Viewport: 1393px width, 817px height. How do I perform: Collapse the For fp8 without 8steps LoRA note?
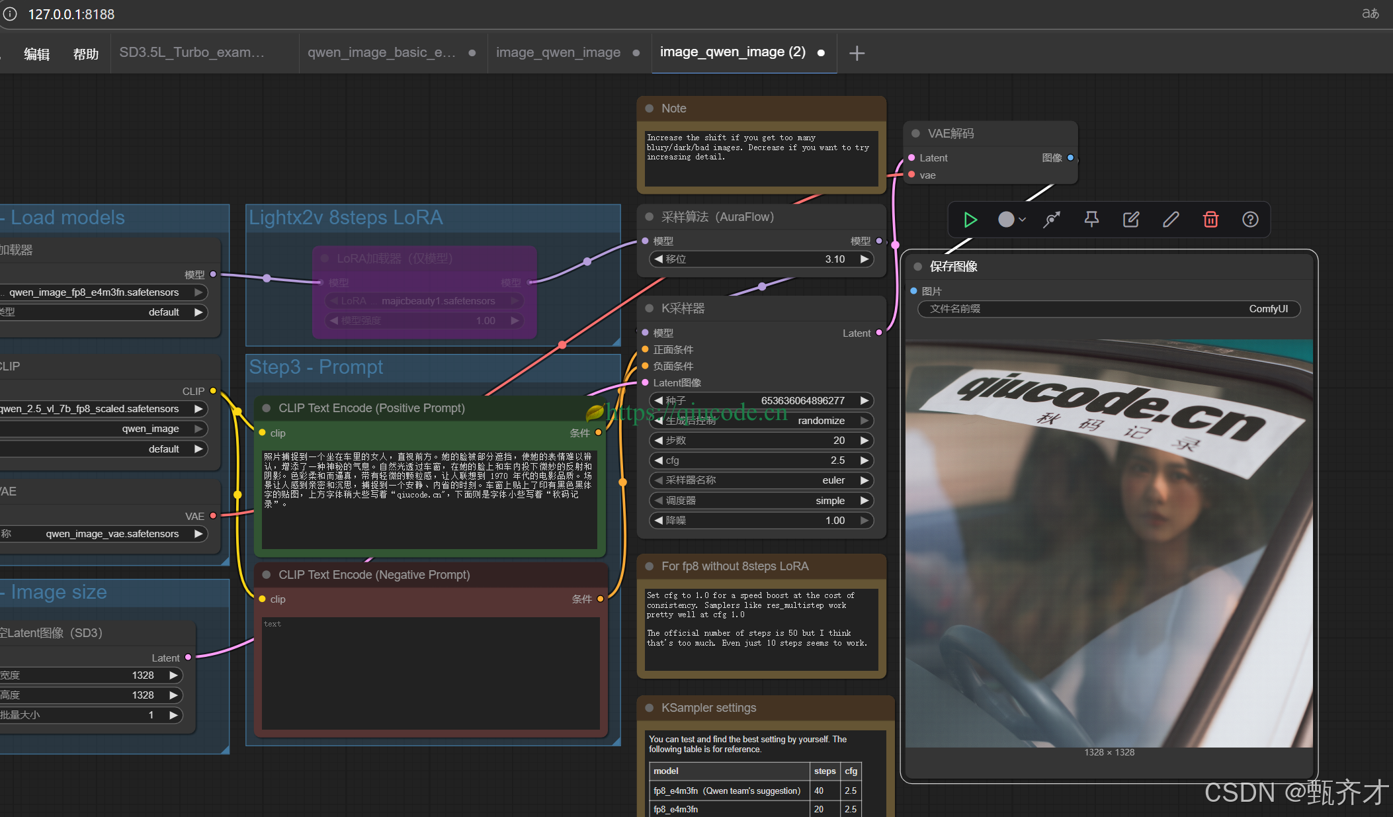[650, 566]
